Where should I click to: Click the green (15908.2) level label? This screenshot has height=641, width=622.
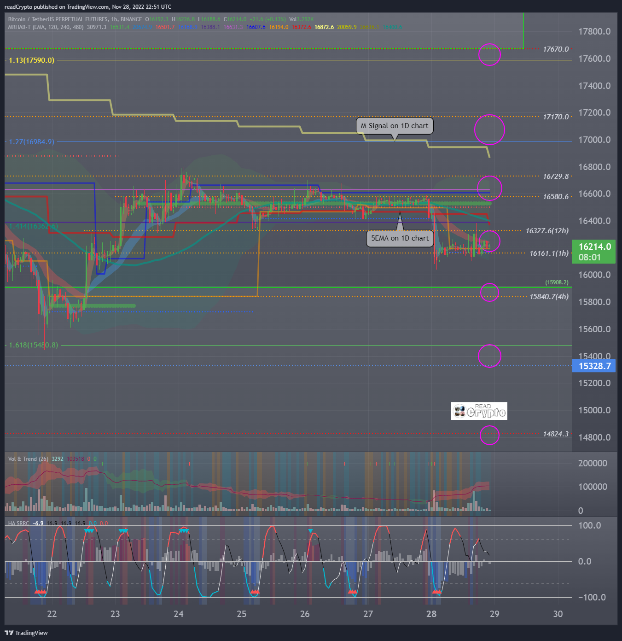point(557,282)
